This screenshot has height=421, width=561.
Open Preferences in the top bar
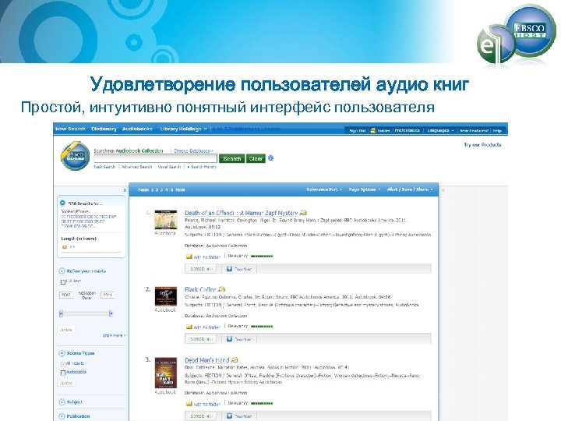pyautogui.click(x=408, y=131)
